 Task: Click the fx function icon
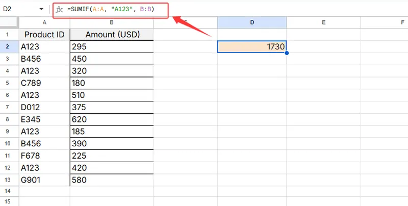(59, 10)
